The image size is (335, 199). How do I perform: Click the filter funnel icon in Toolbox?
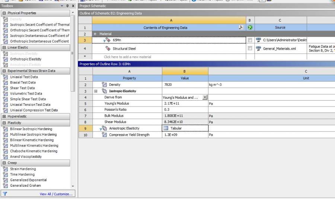pos(5,194)
